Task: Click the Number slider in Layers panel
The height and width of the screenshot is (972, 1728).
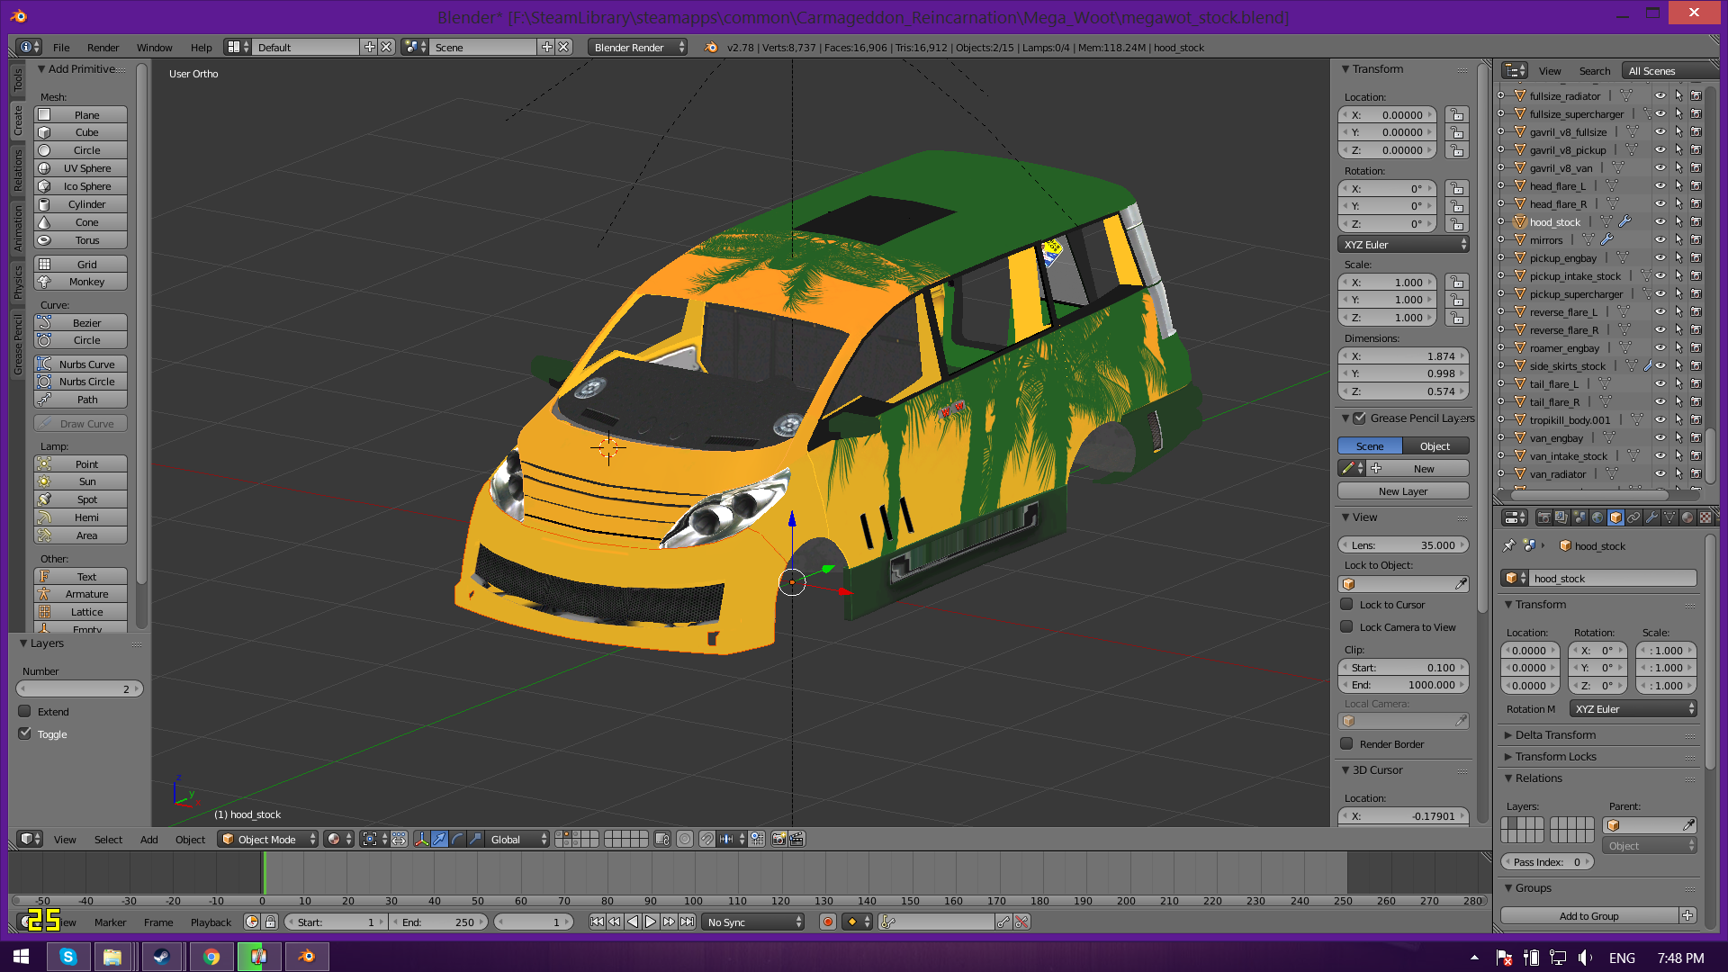Action: [80, 688]
